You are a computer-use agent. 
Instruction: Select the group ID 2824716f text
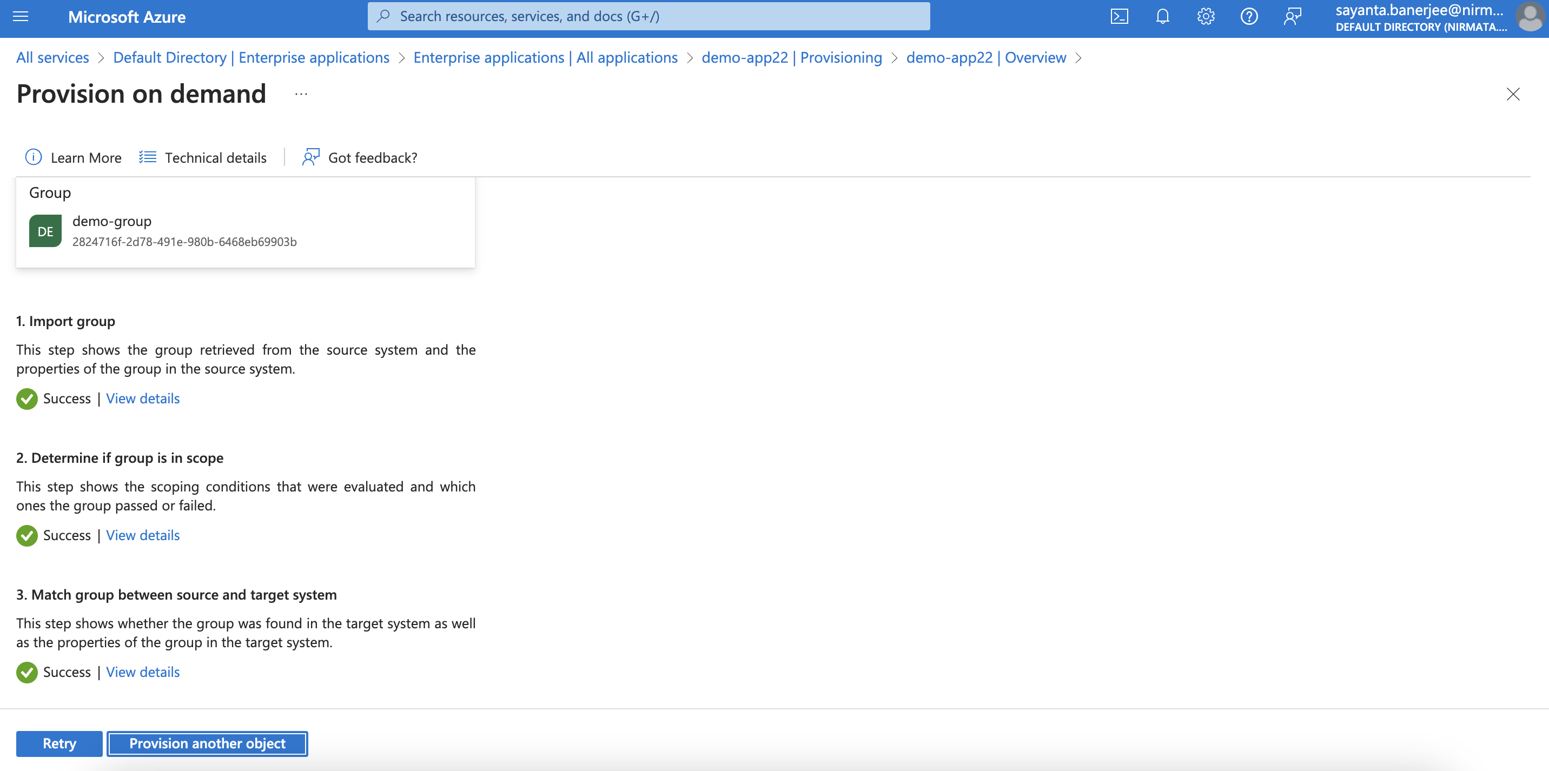coord(184,242)
